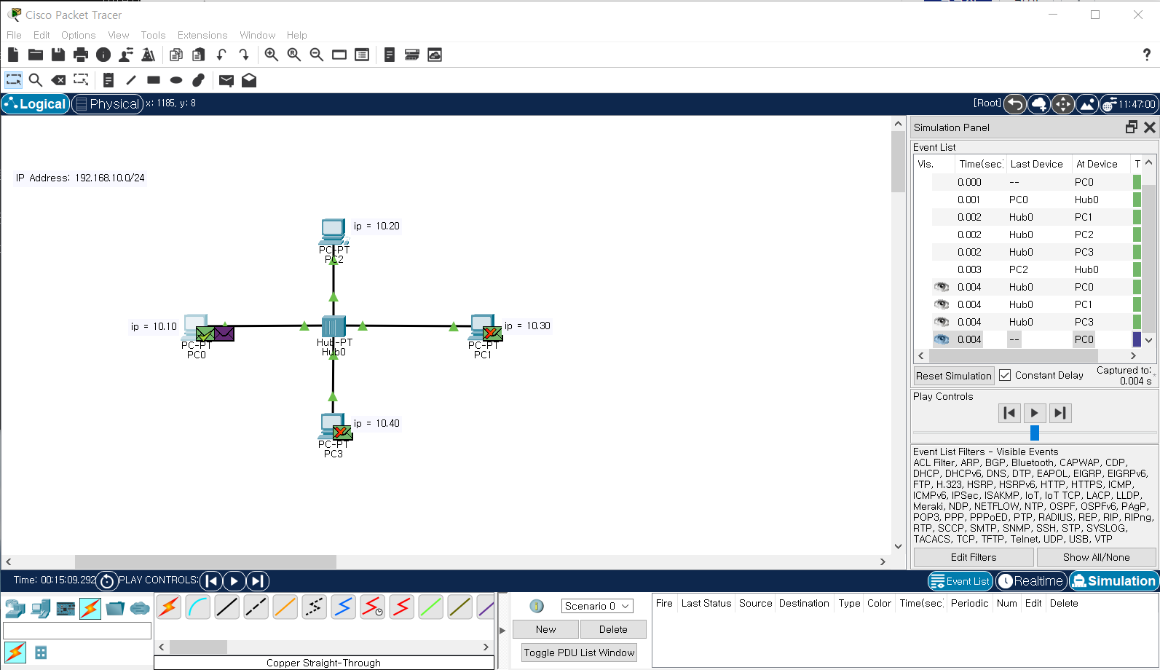Image resolution: width=1160 pixels, height=670 pixels.
Task: Toggle visibility eye for Hub0 to PC3 event
Action: tap(942, 322)
